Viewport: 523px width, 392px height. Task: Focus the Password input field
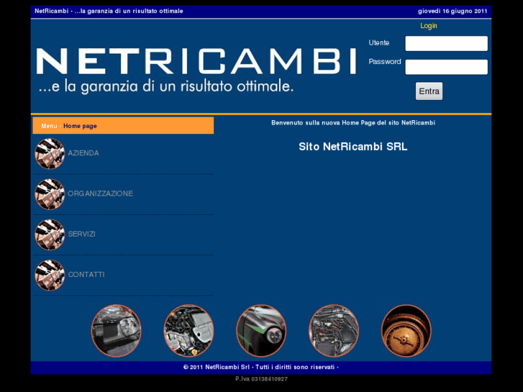(446, 67)
